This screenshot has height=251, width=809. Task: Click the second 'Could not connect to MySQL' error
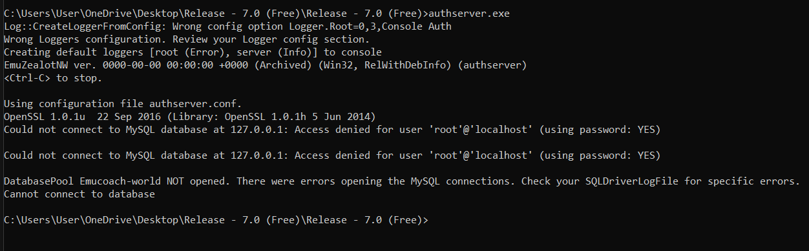pyautogui.click(x=332, y=155)
